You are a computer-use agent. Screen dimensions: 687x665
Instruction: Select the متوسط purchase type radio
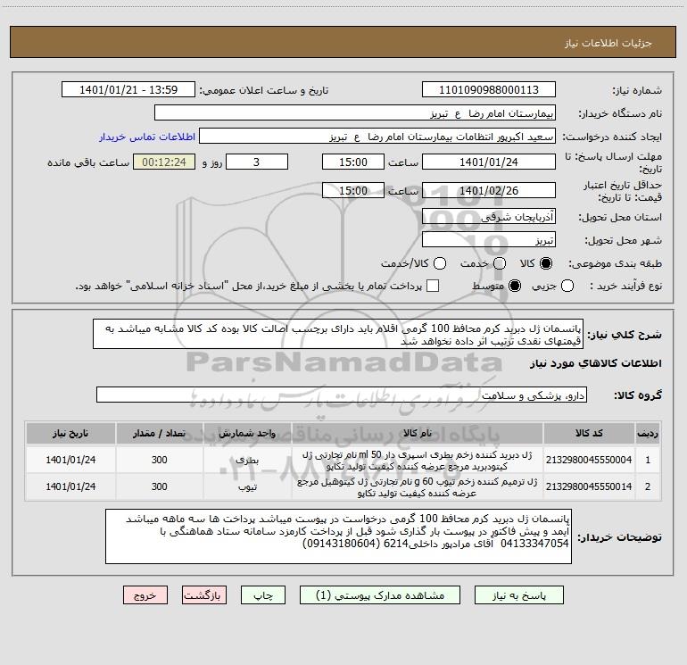(x=515, y=286)
